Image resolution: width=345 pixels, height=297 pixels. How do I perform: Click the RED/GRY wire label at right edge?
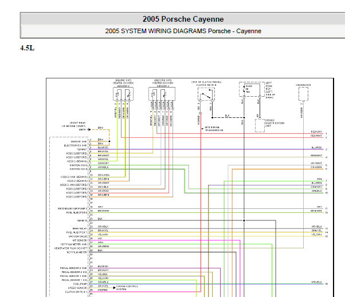(x=316, y=132)
